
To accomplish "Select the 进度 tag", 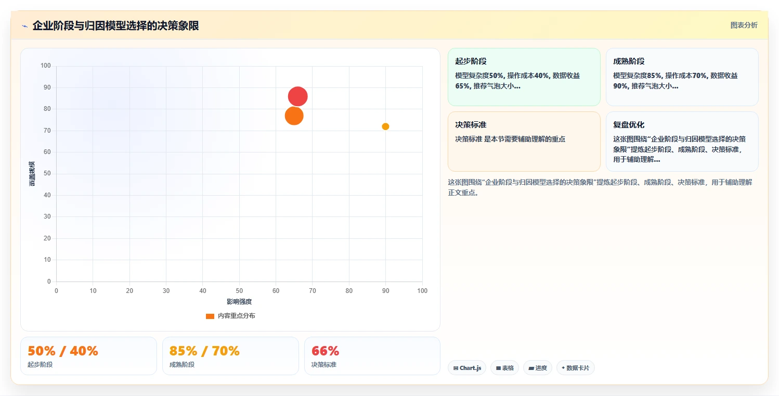I will click(538, 368).
